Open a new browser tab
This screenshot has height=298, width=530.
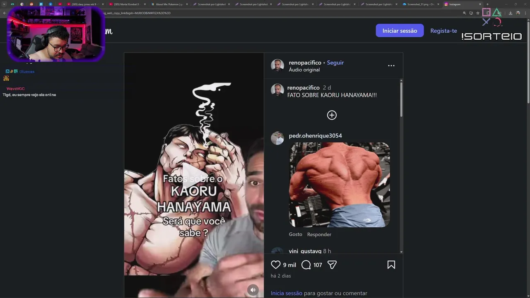[x=487, y=4]
